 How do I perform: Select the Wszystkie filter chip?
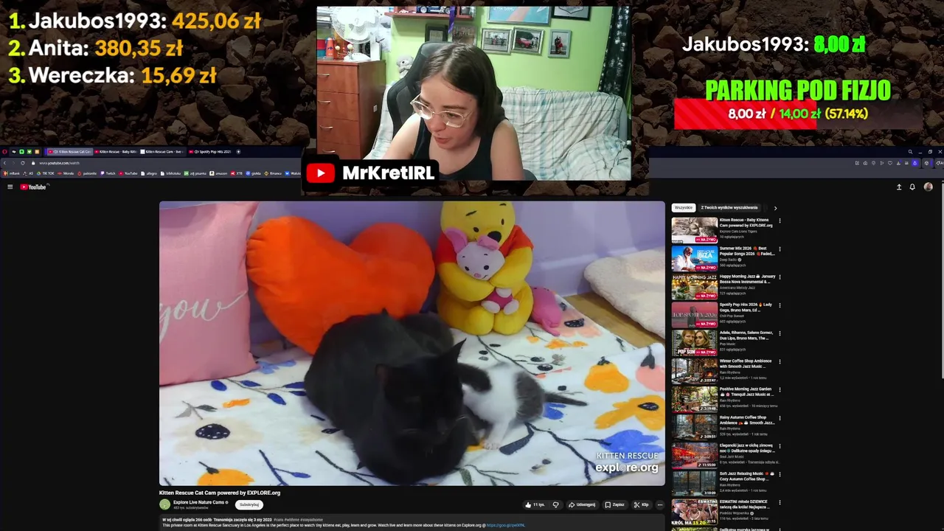(684, 208)
